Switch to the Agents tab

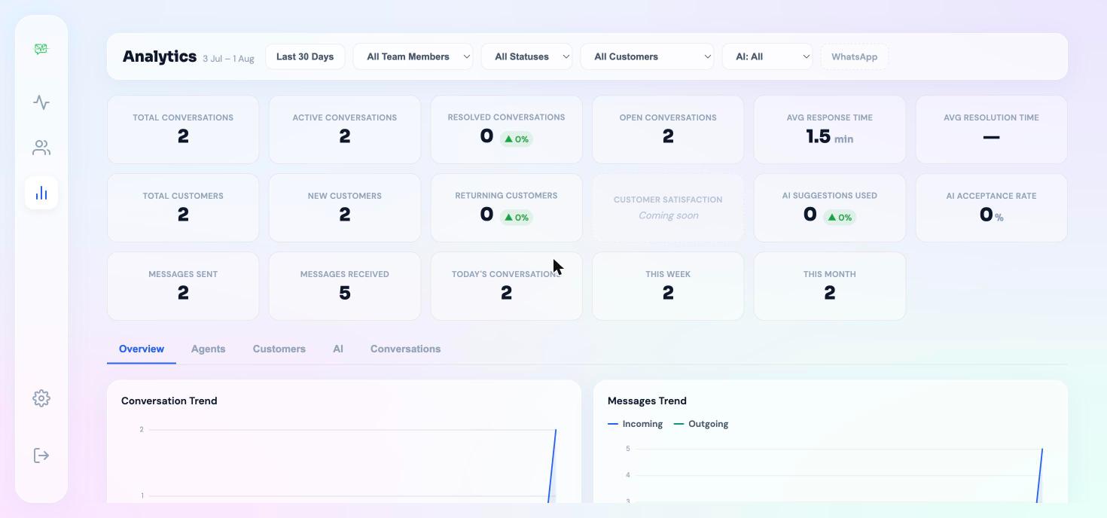(208, 349)
